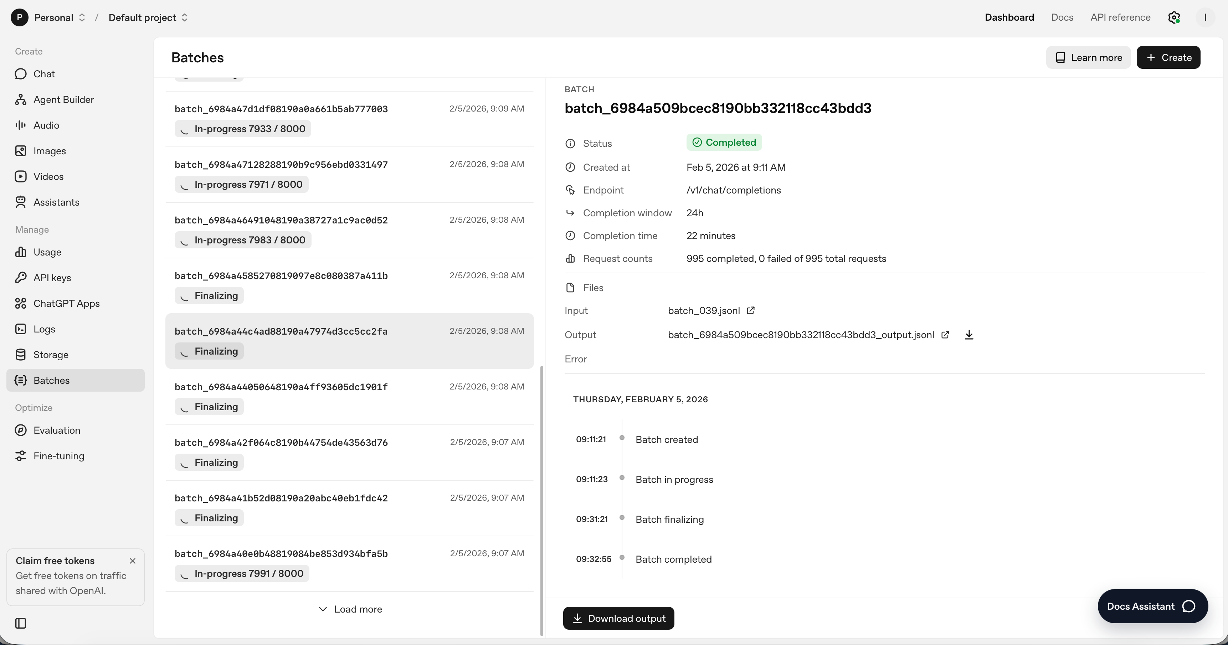Go to Storage section
Viewport: 1228px width, 645px height.
point(51,355)
